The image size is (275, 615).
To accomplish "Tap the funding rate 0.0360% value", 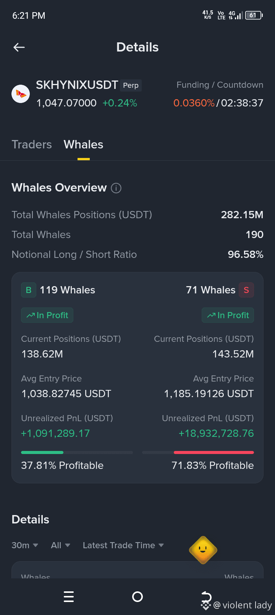I will tap(194, 103).
